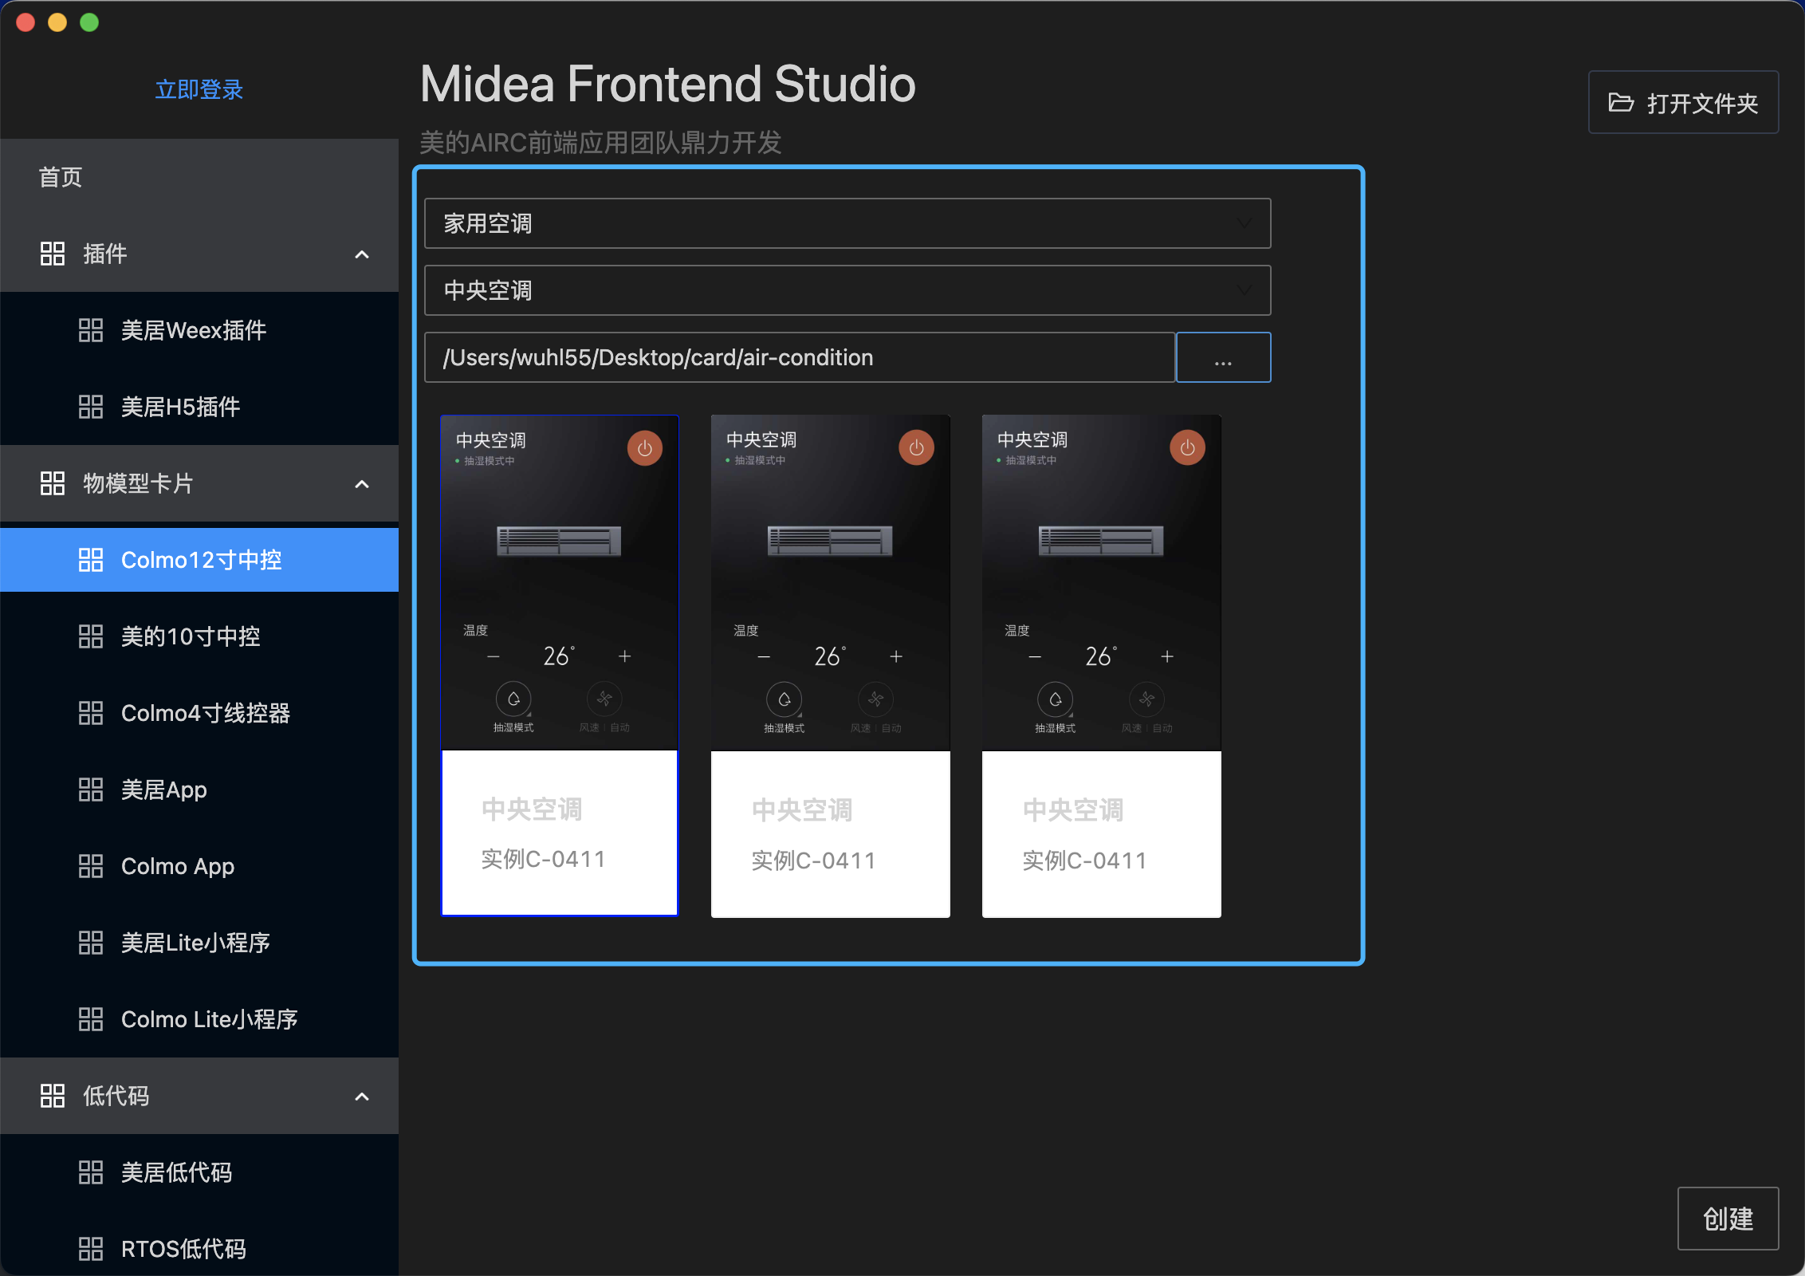Click grid icon next to 美居低代码

(x=91, y=1172)
